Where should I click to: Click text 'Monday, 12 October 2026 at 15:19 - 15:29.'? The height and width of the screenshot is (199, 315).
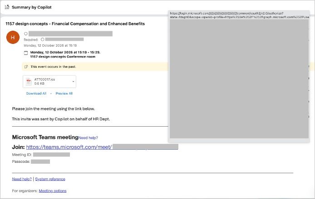click(65, 52)
